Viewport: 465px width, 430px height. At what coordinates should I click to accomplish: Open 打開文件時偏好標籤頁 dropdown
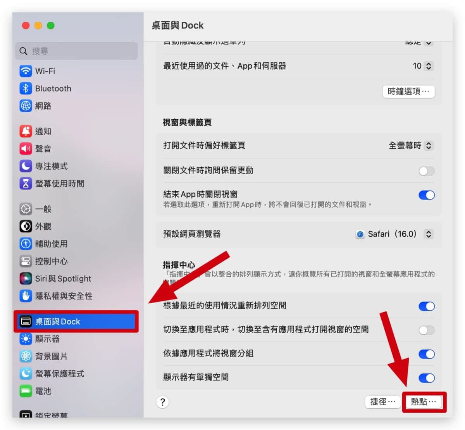pyautogui.click(x=410, y=146)
